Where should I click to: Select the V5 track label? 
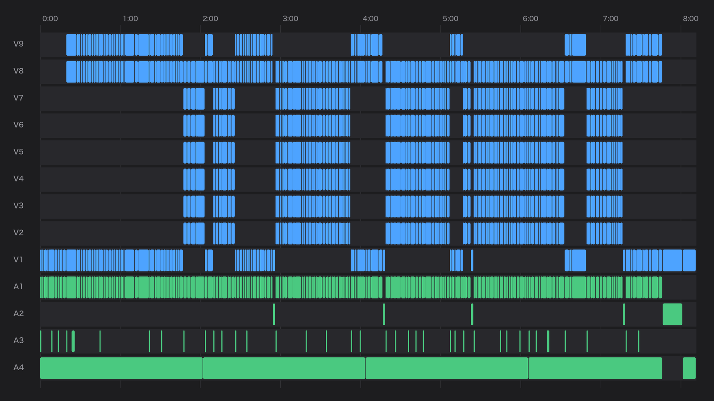(18, 151)
